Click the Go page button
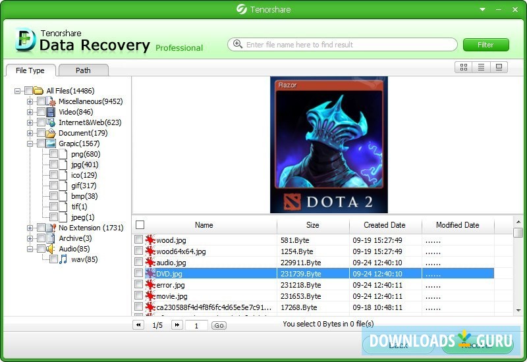The height and width of the screenshot is (362, 527). tap(219, 325)
